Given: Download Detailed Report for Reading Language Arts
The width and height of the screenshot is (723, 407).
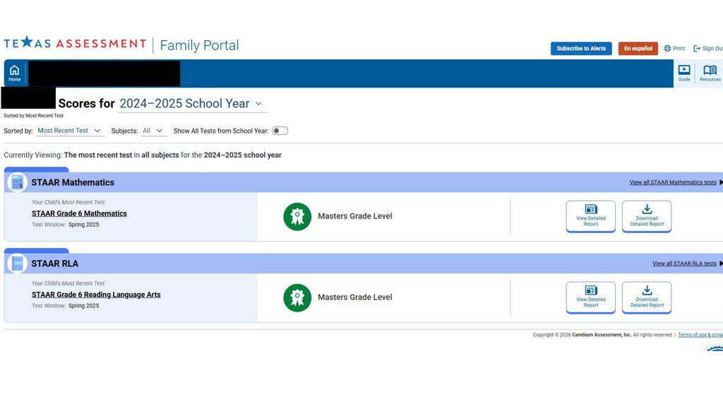Looking at the screenshot, I should [x=647, y=297].
